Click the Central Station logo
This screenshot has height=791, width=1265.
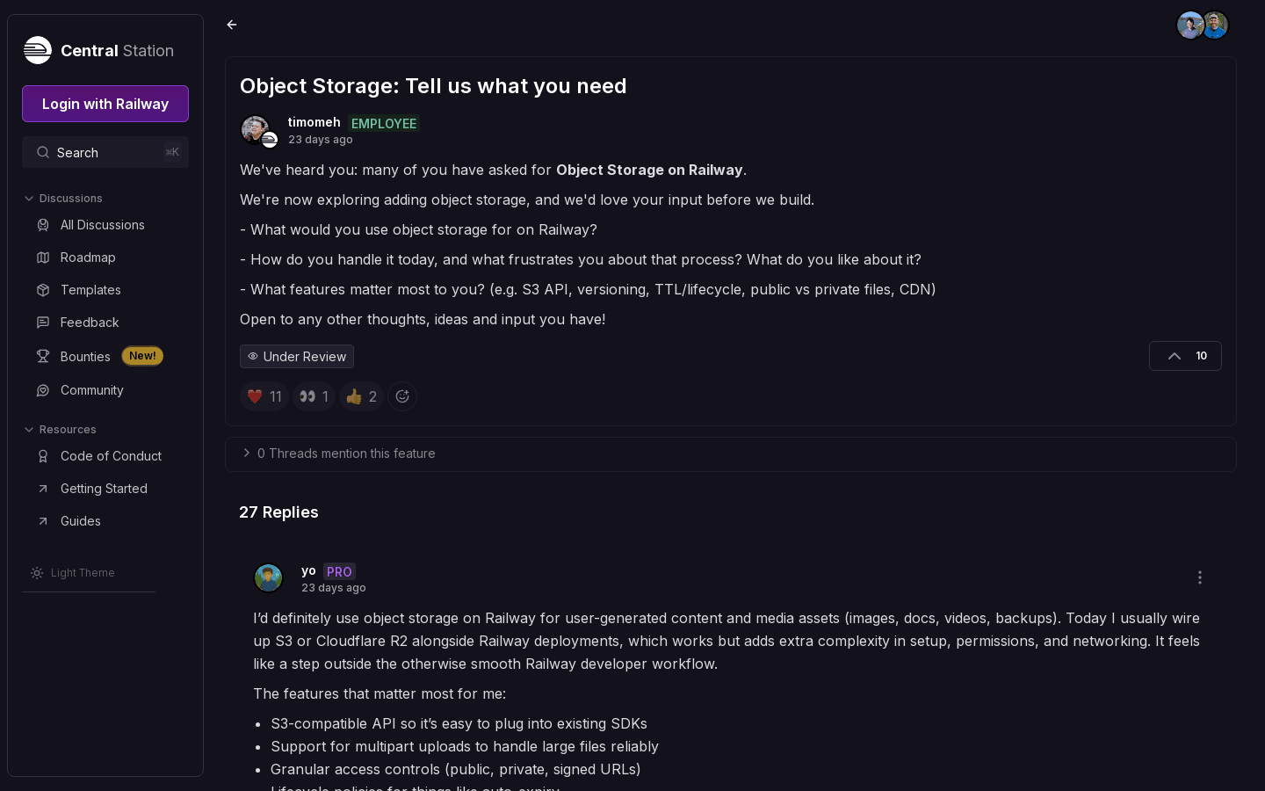tap(38, 50)
